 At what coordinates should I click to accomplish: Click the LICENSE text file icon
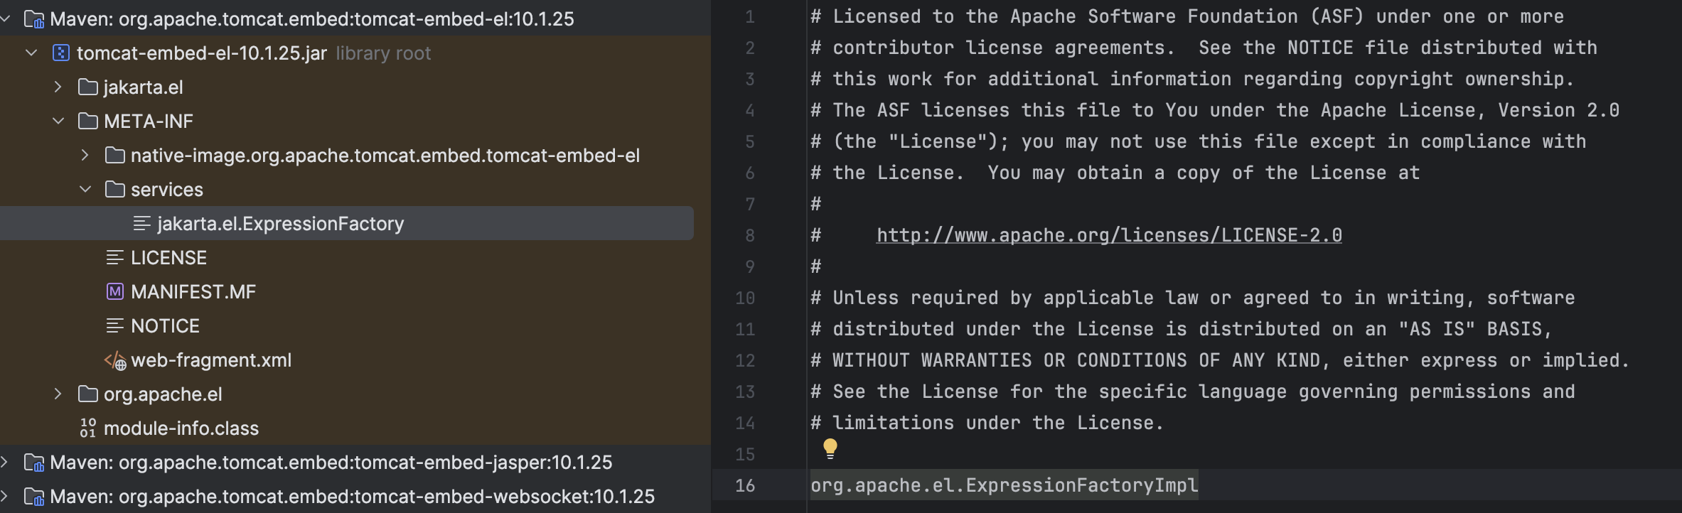(x=114, y=258)
